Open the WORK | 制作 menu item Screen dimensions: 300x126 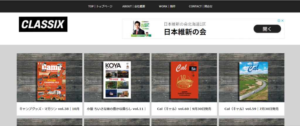(167, 6)
